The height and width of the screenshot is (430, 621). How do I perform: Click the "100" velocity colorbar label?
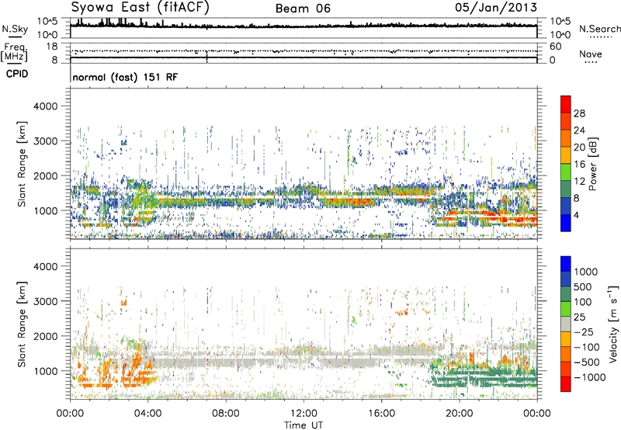click(583, 302)
